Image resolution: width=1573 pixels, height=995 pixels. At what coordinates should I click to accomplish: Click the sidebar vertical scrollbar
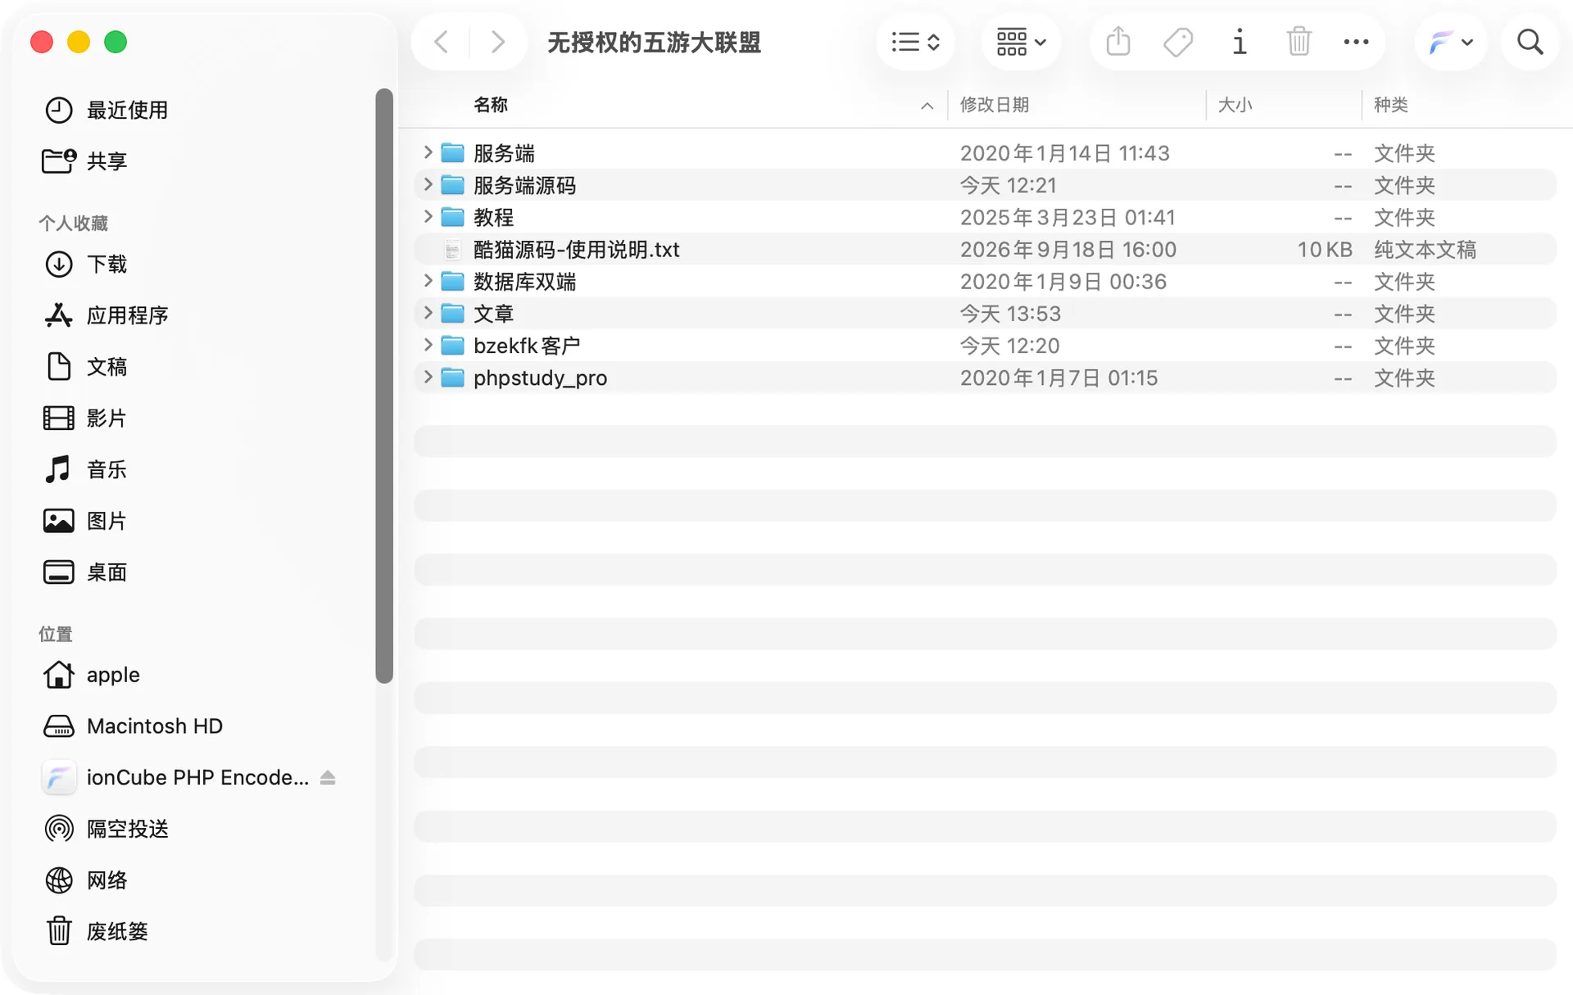[384, 385]
